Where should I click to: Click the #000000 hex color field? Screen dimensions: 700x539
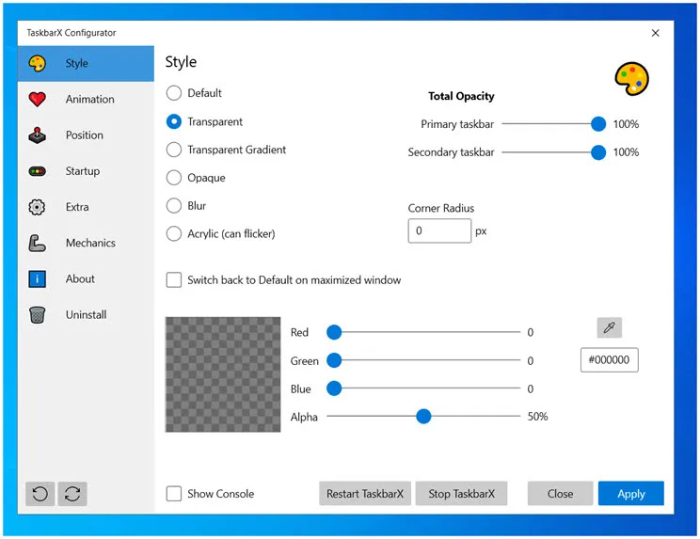click(609, 359)
